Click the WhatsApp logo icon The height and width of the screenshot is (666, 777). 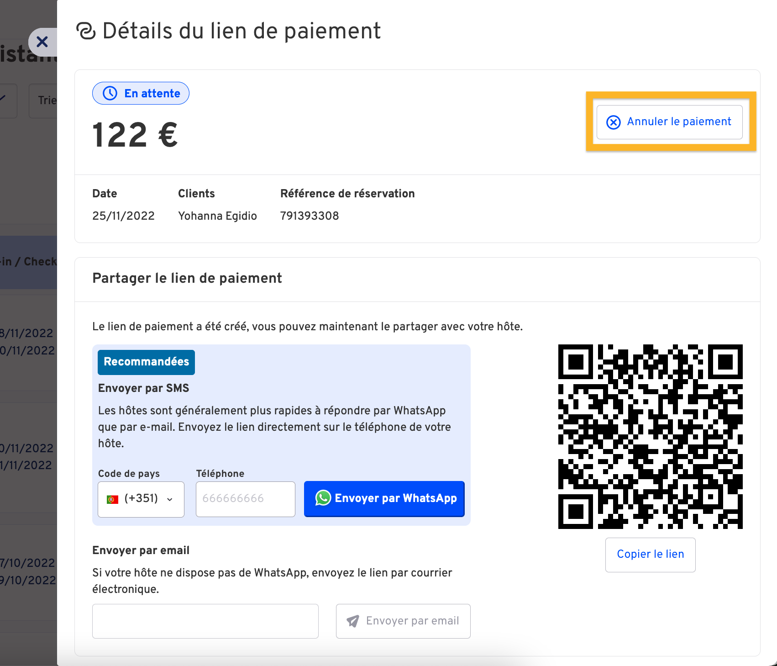(x=323, y=498)
